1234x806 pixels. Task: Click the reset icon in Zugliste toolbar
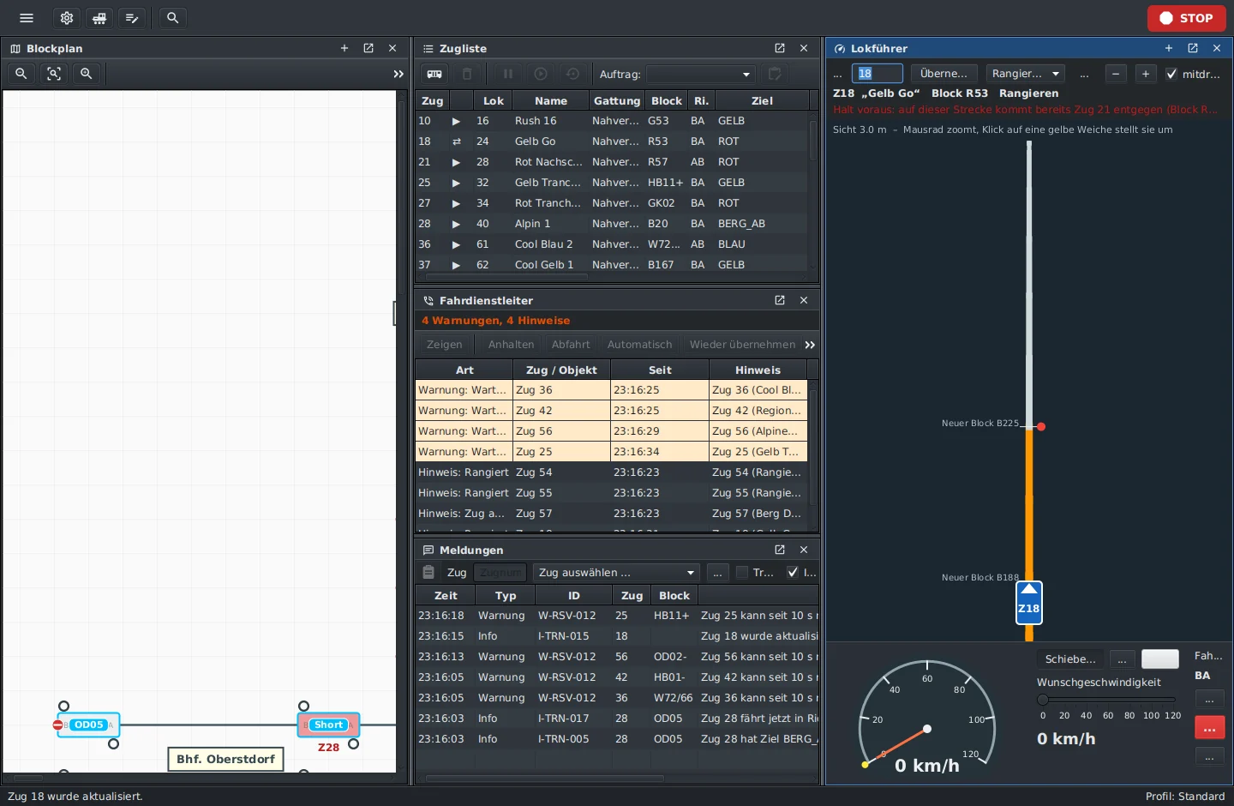click(x=573, y=75)
